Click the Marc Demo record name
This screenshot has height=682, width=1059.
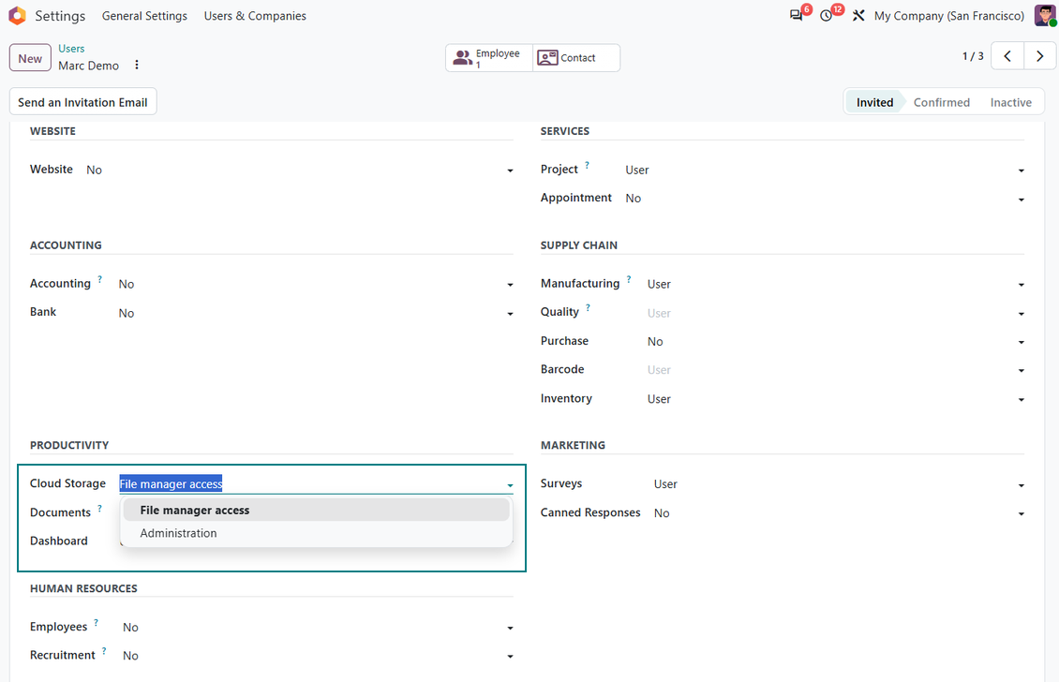pos(88,66)
